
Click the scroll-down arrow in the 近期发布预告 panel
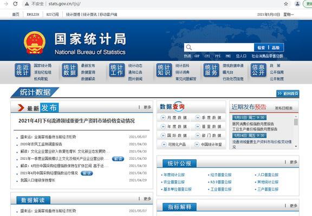point(296,146)
